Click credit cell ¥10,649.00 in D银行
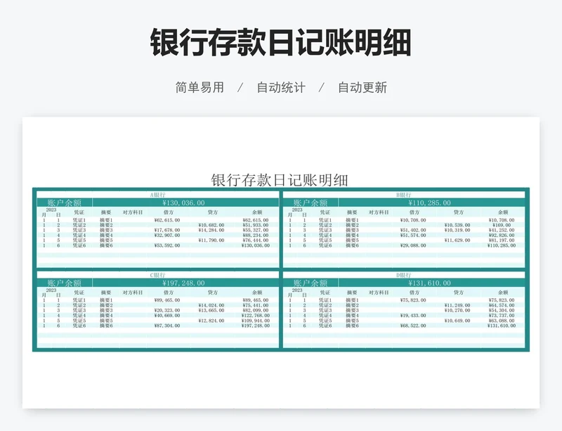The image size is (562, 431). coord(457,321)
